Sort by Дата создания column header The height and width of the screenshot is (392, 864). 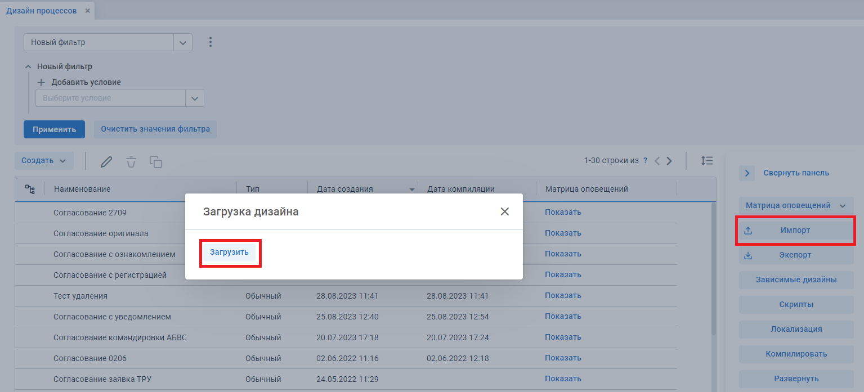point(345,190)
